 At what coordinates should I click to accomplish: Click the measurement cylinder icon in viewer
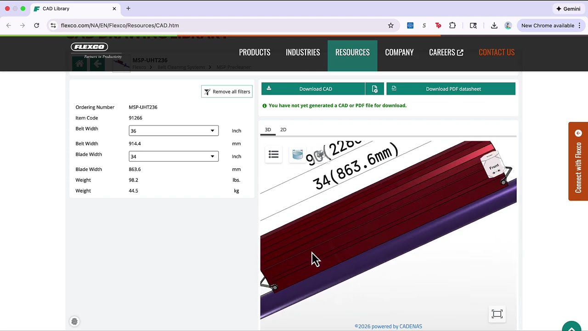click(298, 154)
